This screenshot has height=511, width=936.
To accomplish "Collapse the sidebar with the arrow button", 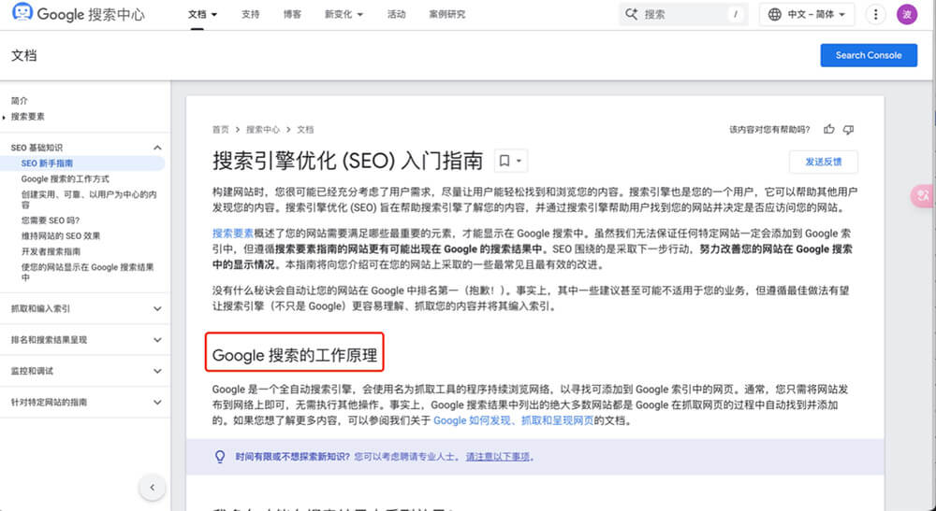I will (x=153, y=487).
